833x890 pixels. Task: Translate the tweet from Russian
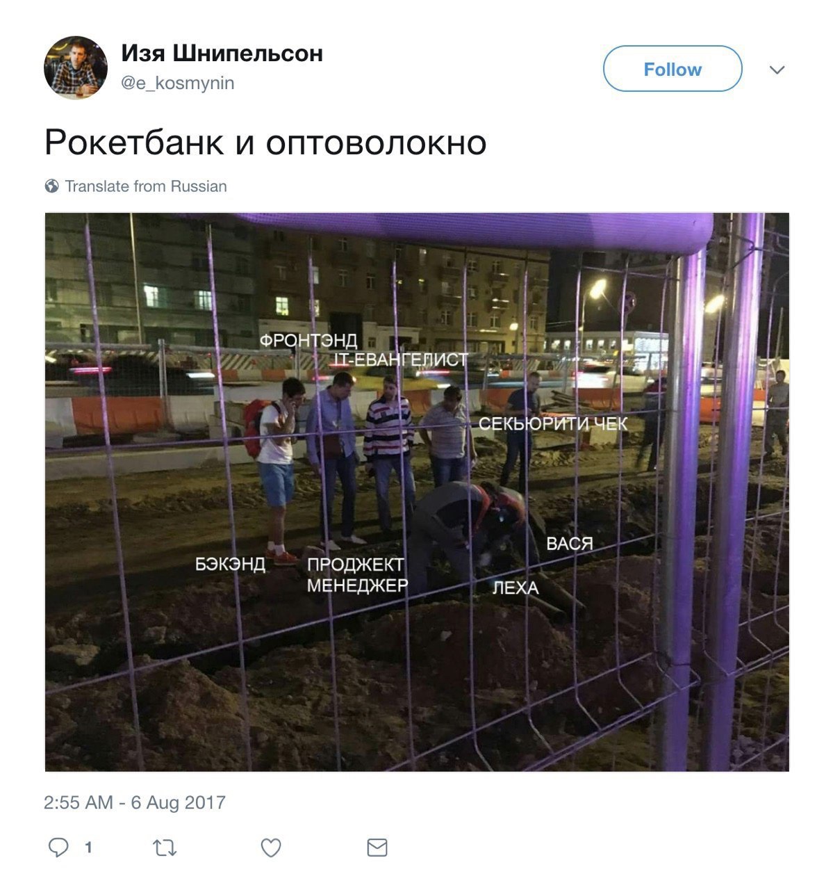146,186
